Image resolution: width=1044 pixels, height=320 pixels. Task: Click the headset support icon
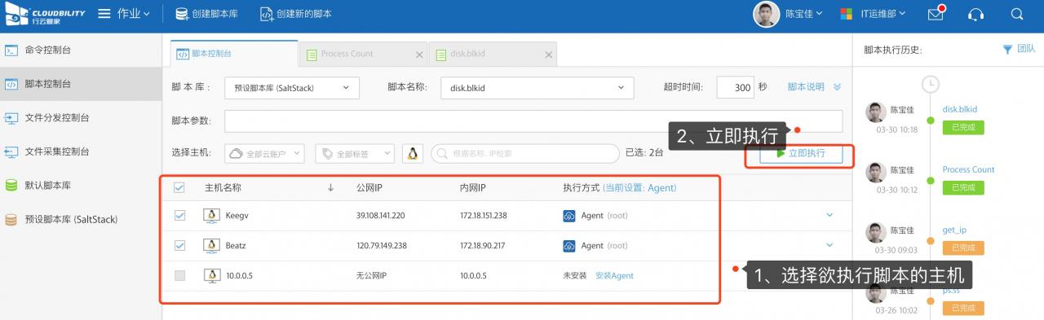975,14
